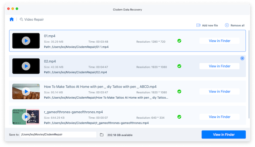View 01.mp4 in Finder

click(219, 41)
